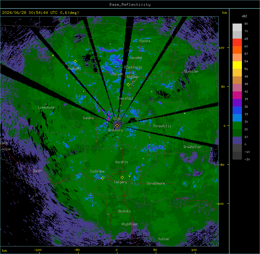Click the white plus marker east of ThreeHills
The width and height of the screenshot is (260, 254).
point(185,113)
